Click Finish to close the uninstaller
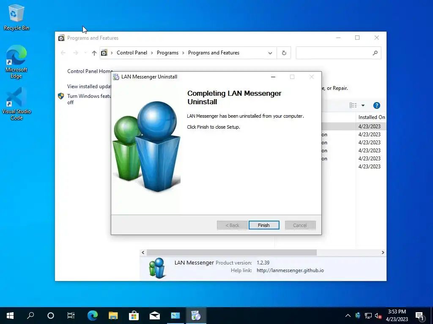The height and width of the screenshot is (324, 433). [264, 225]
